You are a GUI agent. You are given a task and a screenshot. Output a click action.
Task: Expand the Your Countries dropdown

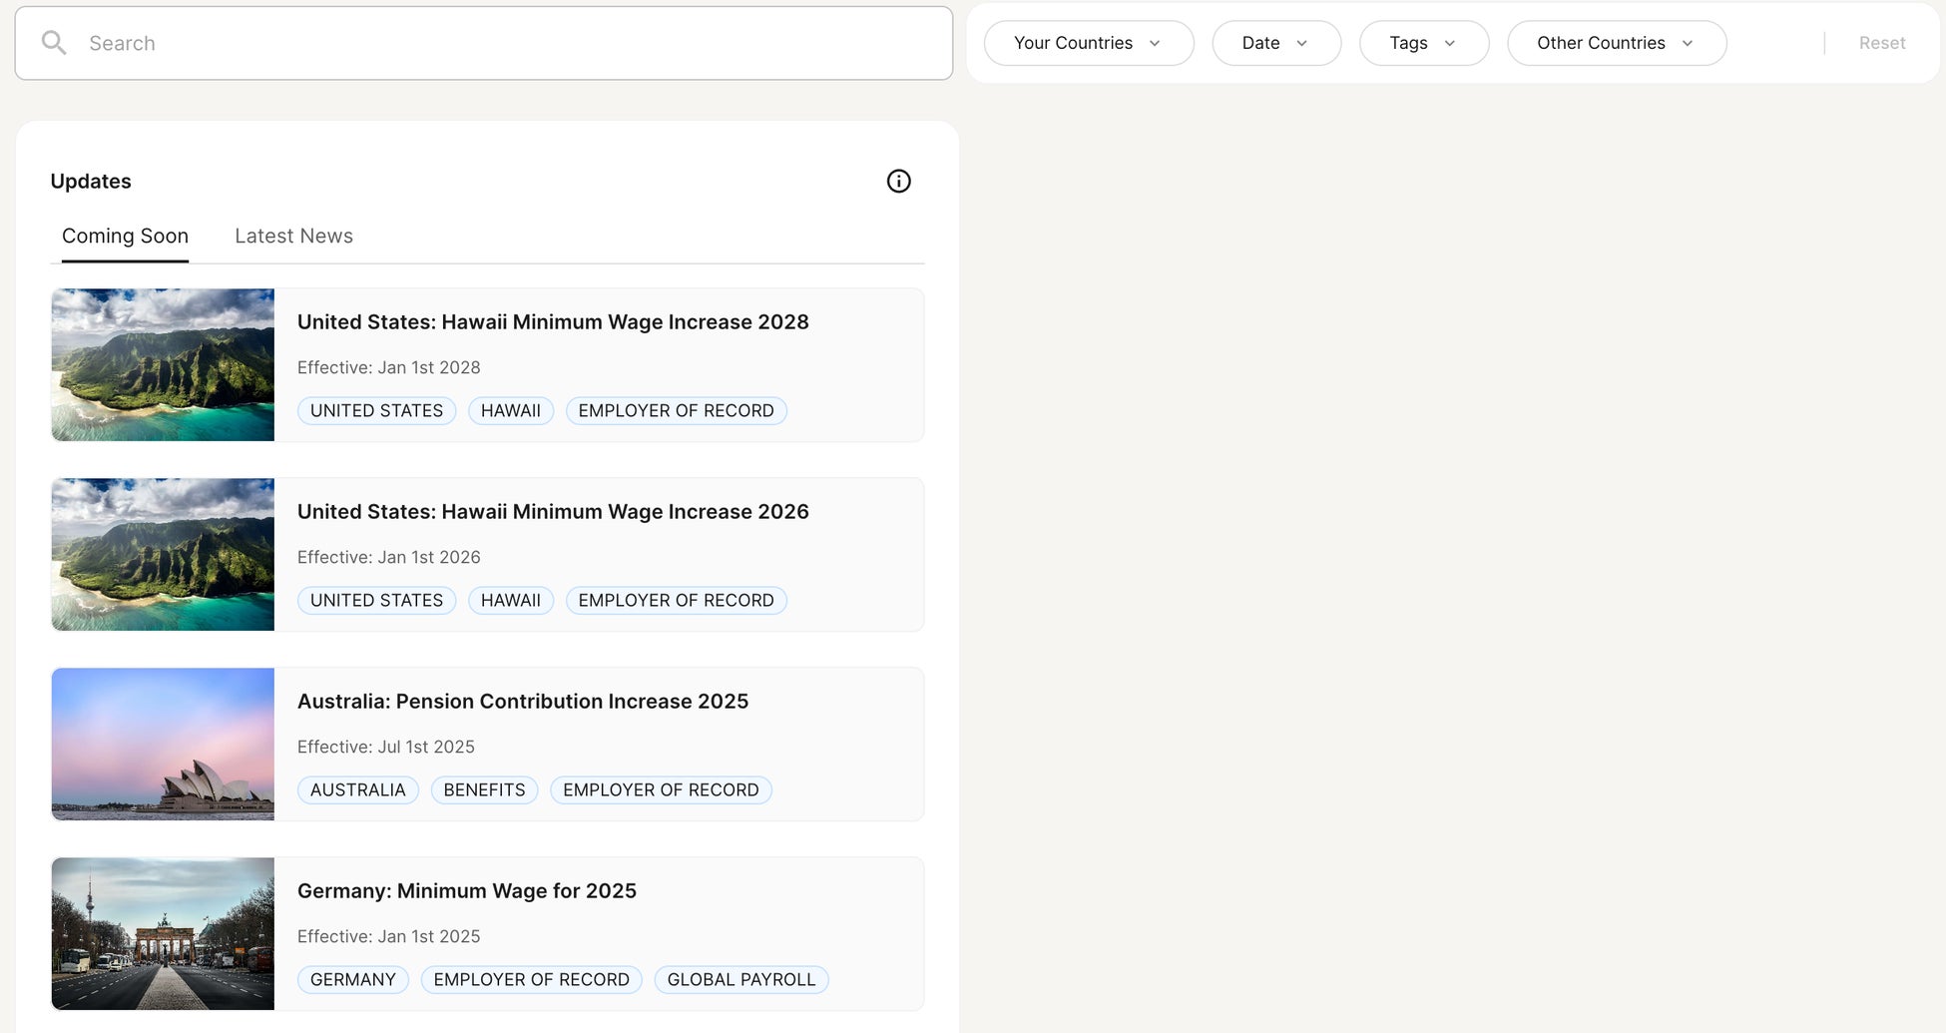click(x=1088, y=43)
